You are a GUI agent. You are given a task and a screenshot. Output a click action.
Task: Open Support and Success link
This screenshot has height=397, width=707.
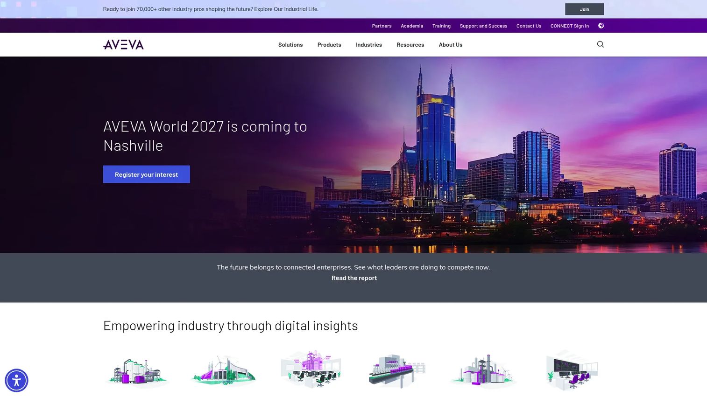click(x=483, y=26)
